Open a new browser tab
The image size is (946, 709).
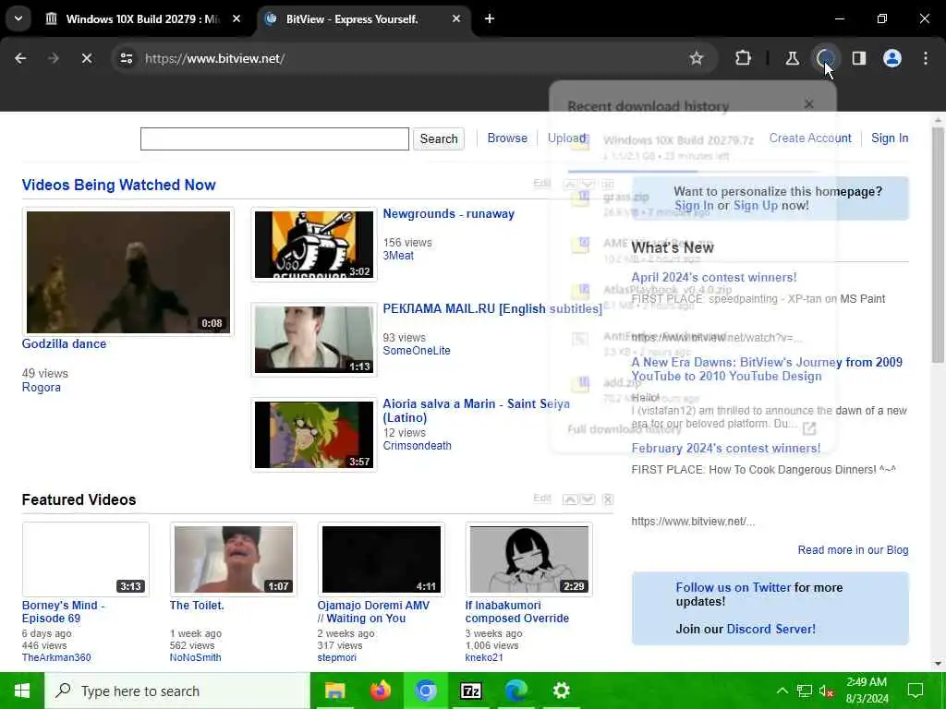(490, 18)
